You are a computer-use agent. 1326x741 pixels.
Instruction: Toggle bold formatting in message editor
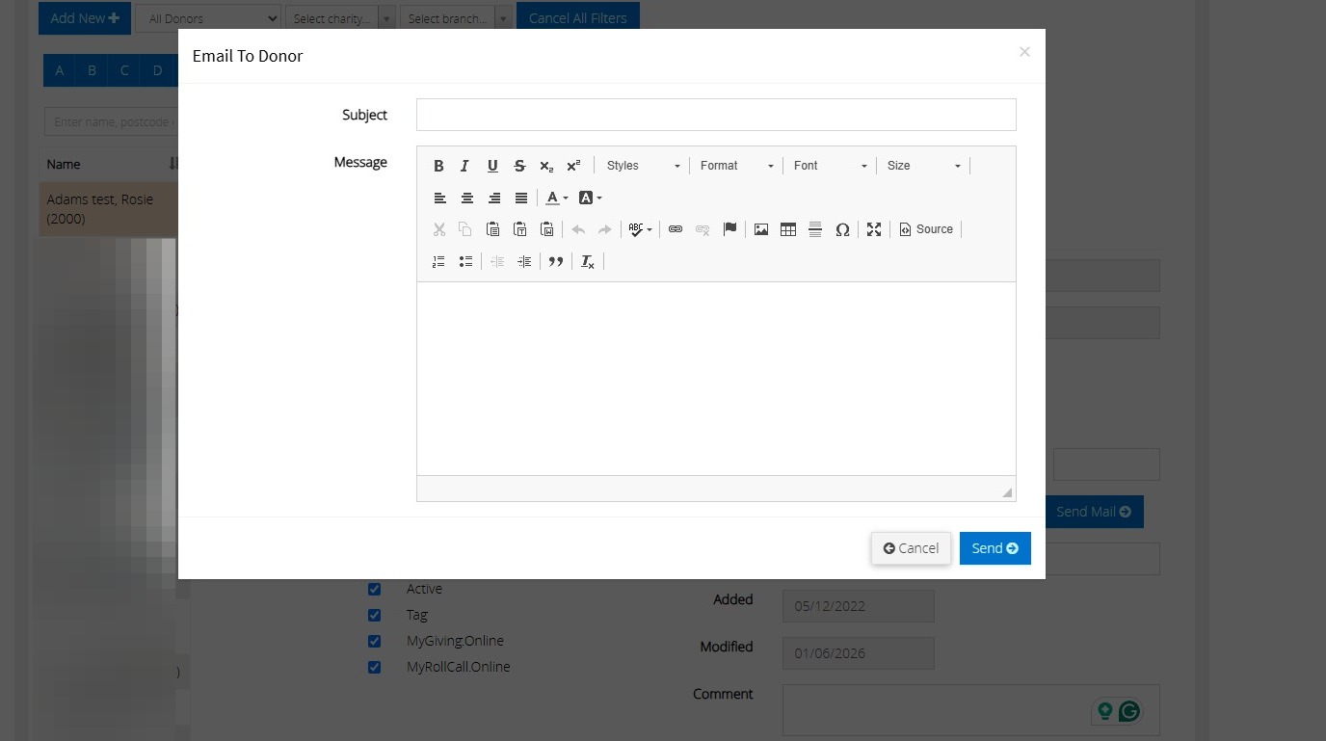click(x=438, y=166)
